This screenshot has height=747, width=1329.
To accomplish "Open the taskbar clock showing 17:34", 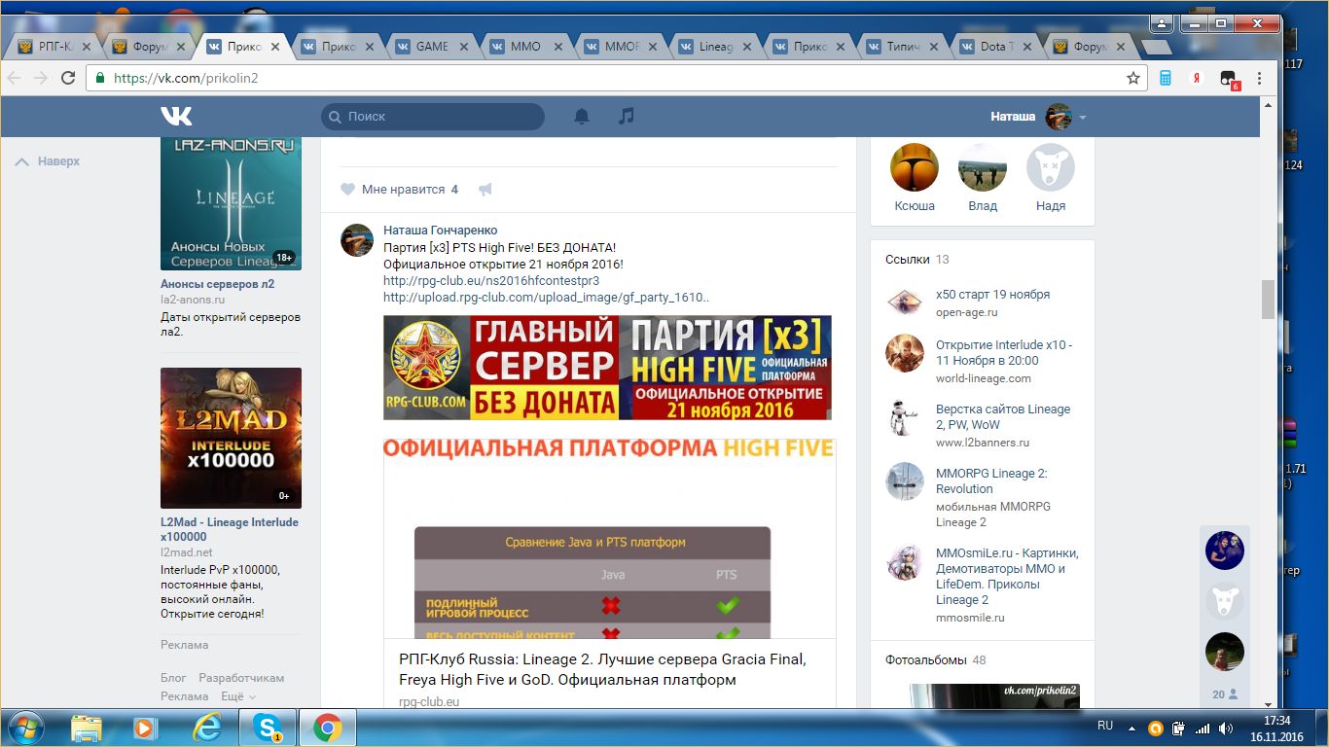I will [x=1276, y=728].
